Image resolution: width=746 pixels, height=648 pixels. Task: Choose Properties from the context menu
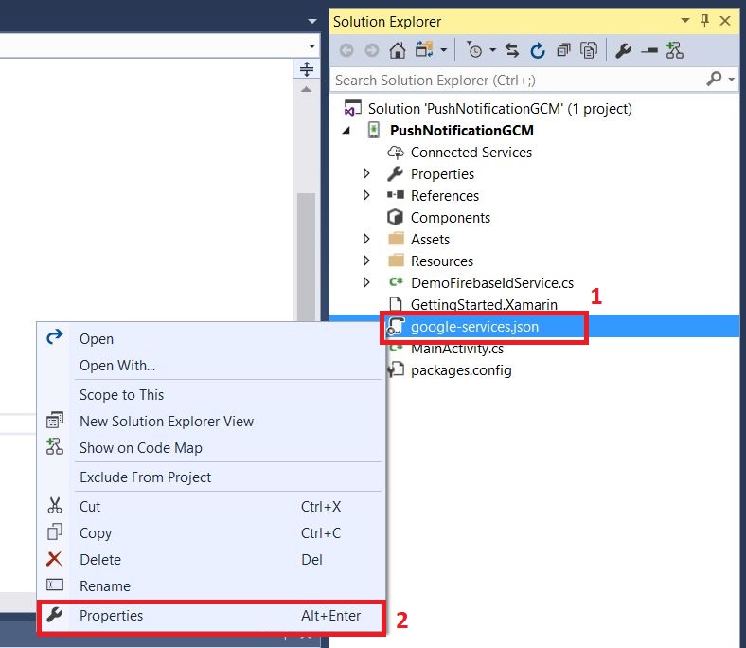coord(211,616)
